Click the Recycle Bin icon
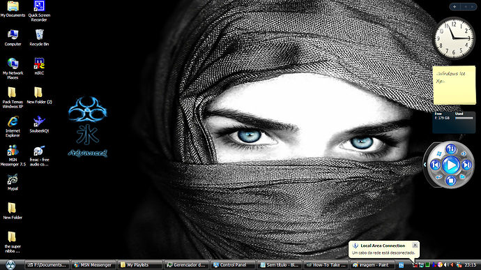This screenshot has width=481, height=270. (x=39, y=37)
